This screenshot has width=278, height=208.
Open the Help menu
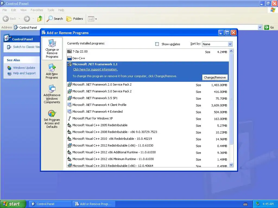click(x=61, y=10)
